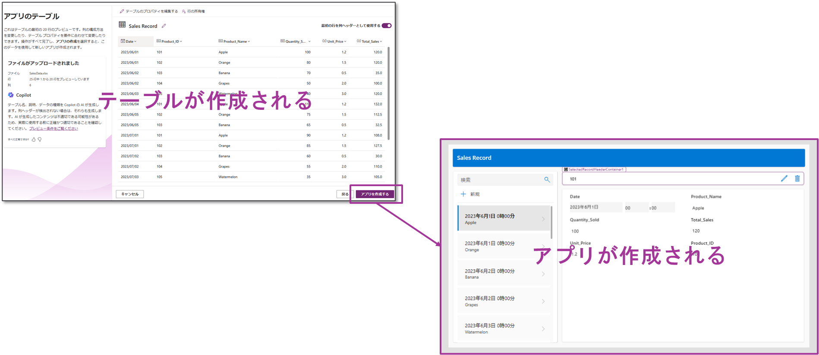Screen dimensions: 819x355
Task: Click the 132.0 Total_Sales cell
Action: [x=378, y=104]
